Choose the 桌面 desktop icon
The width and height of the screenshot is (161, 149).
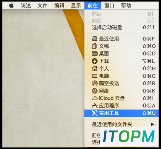(95, 54)
